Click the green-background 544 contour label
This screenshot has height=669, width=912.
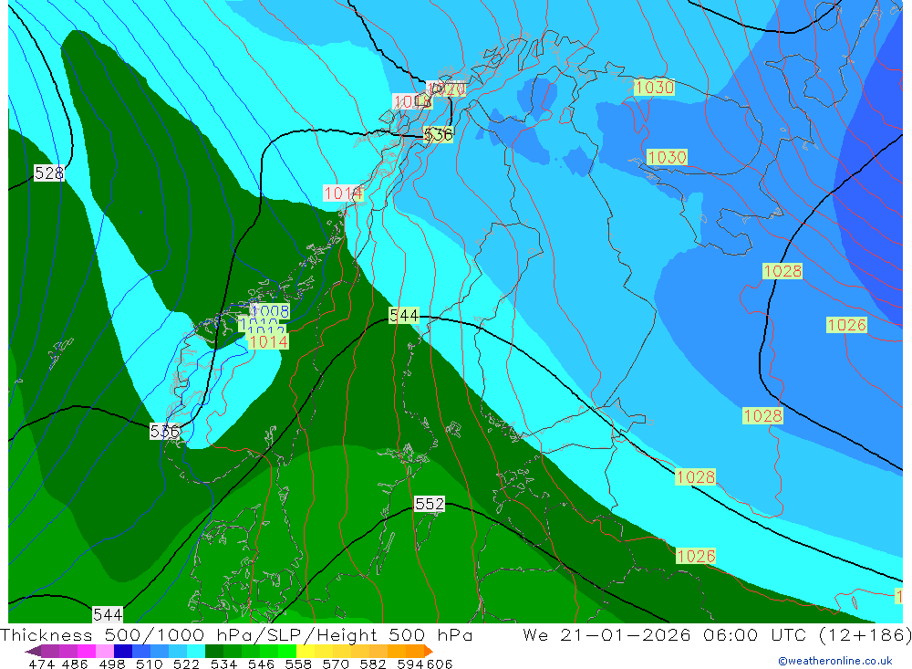point(404,316)
